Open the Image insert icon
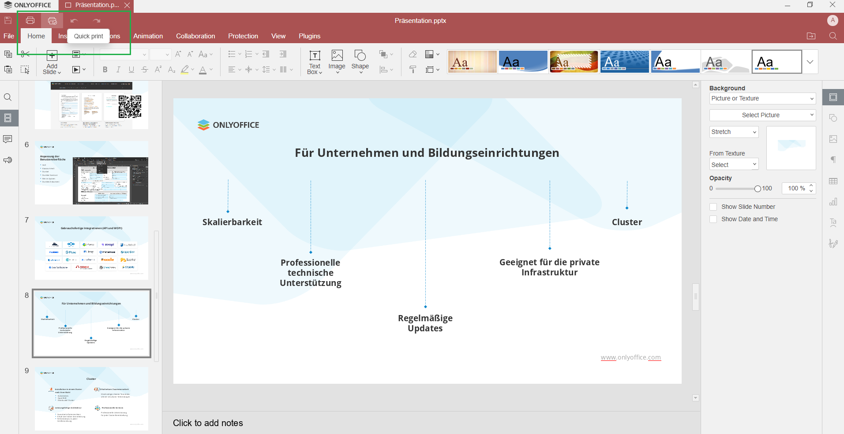Viewport: 844px width, 434px height. click(x=337, y=56)
